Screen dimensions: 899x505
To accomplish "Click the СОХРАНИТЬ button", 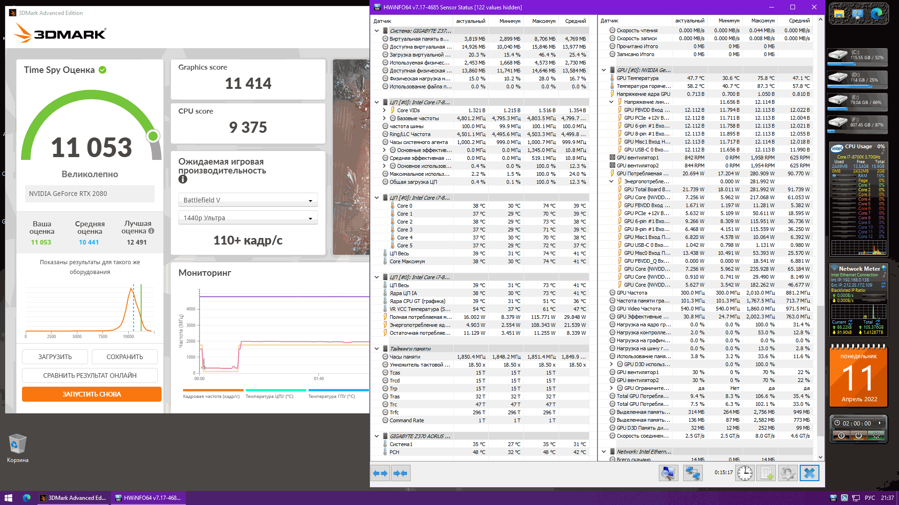I will 125,357.
